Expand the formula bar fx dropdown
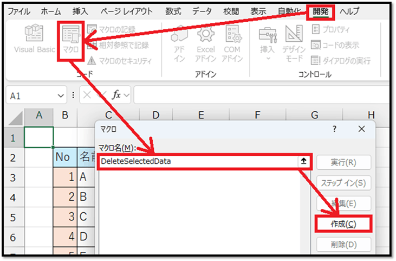396x261 pixels. (x=127, y=95)
